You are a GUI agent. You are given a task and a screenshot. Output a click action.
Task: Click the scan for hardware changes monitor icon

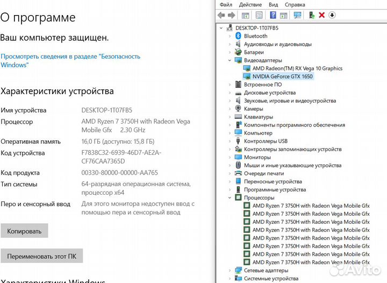coord(298,15)
